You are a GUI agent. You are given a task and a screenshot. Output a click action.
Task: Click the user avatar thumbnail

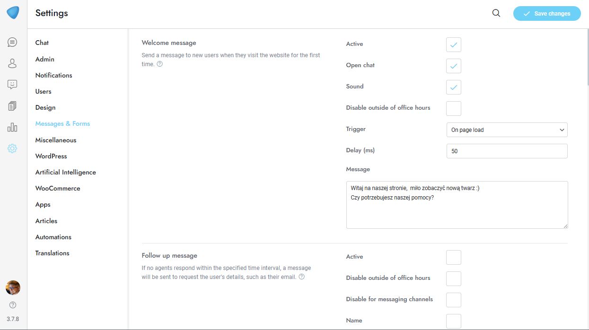tap(13, 287)
